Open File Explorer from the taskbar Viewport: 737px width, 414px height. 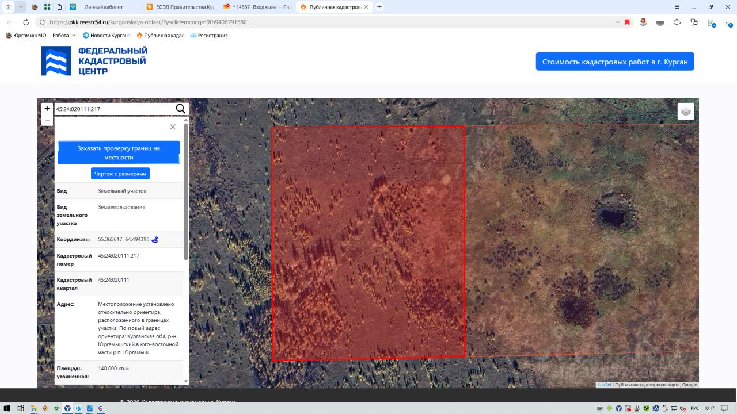pos(34,408)
